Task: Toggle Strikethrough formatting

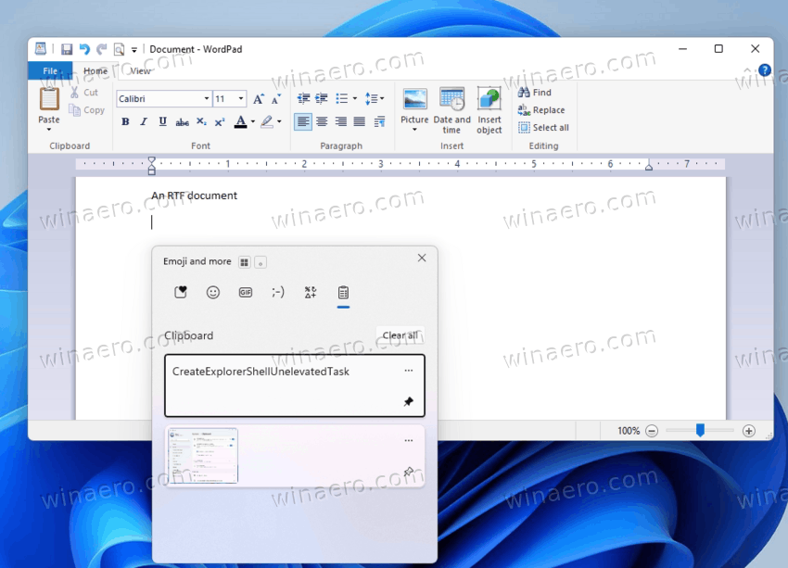Action: [x=182, y=122]
